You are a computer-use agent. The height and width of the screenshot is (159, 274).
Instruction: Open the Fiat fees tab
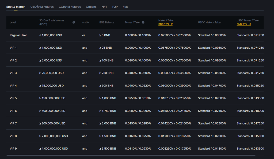pyautogui.click(x=125, y=7)
